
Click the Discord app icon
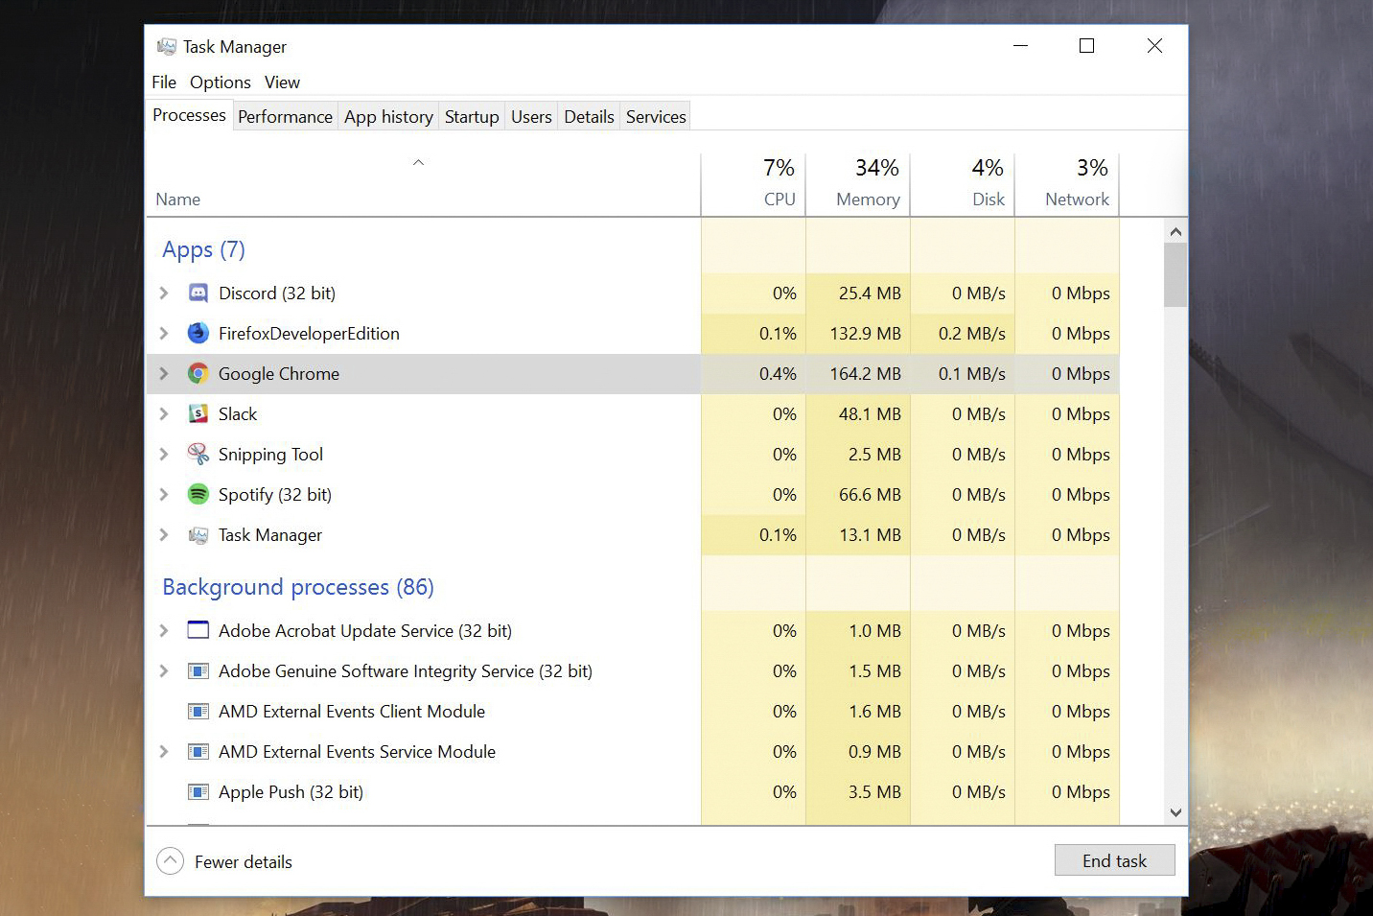[x=198, y=294]
